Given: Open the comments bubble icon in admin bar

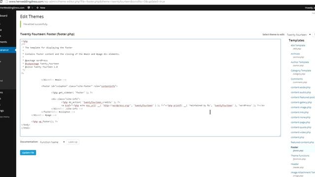Looking at the screenshot, I should [x=29, y=8].
